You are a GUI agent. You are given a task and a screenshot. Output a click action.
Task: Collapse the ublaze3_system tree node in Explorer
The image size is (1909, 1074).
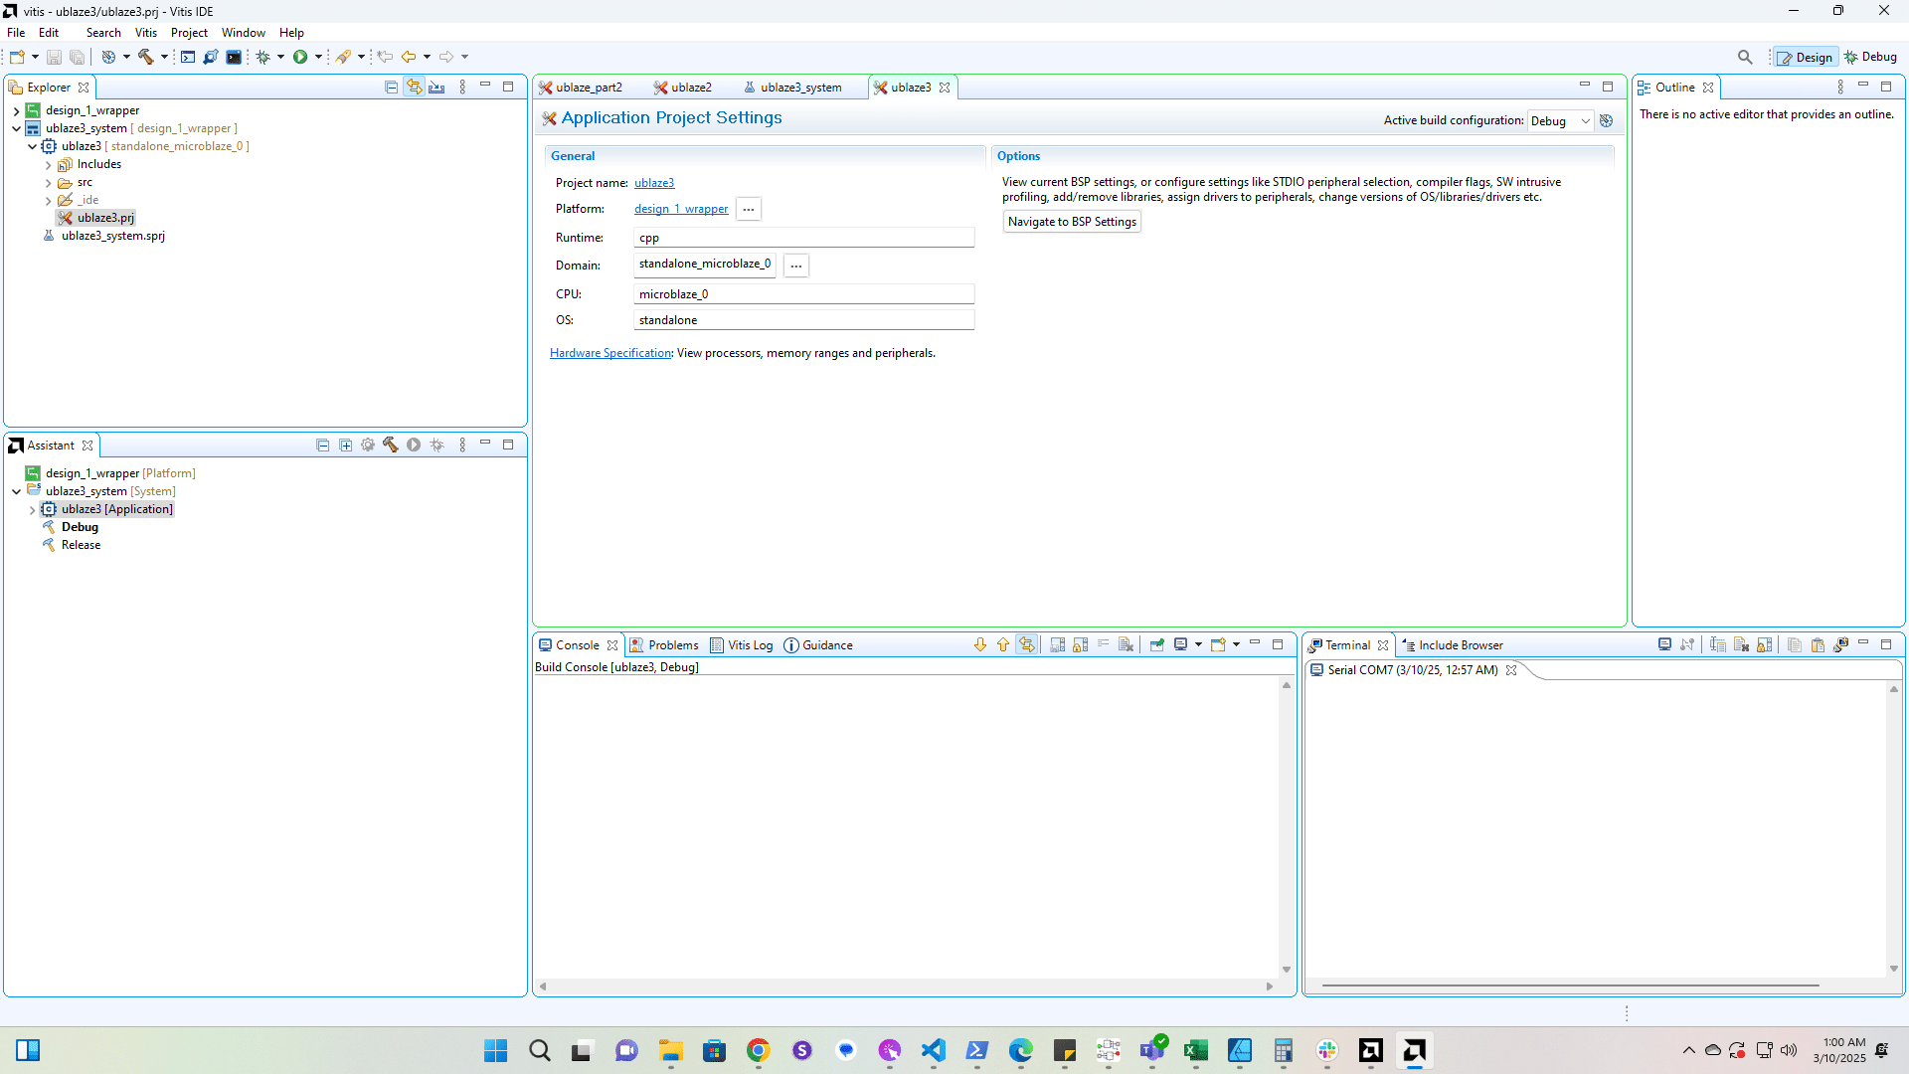tap(17, 128)
